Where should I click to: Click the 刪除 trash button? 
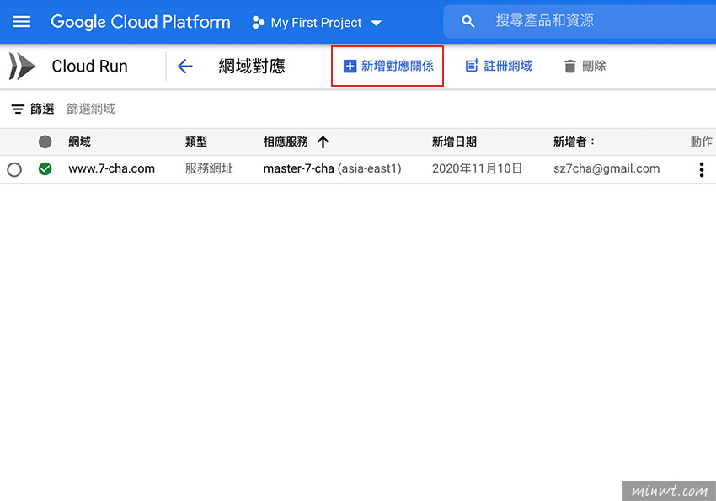pos(585,67)
